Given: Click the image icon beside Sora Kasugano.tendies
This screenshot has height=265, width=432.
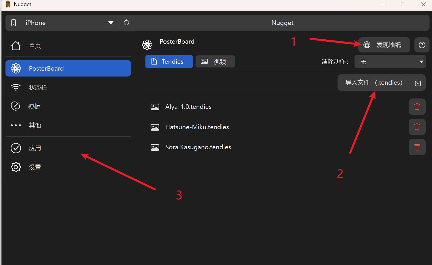Looking at the screenshot, I should pos(155,148).
